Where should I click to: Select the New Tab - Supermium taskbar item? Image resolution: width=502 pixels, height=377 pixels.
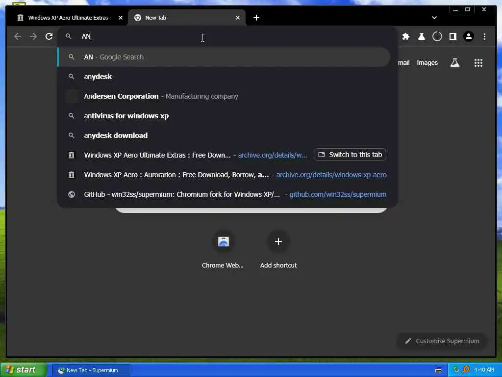(91, 370)
